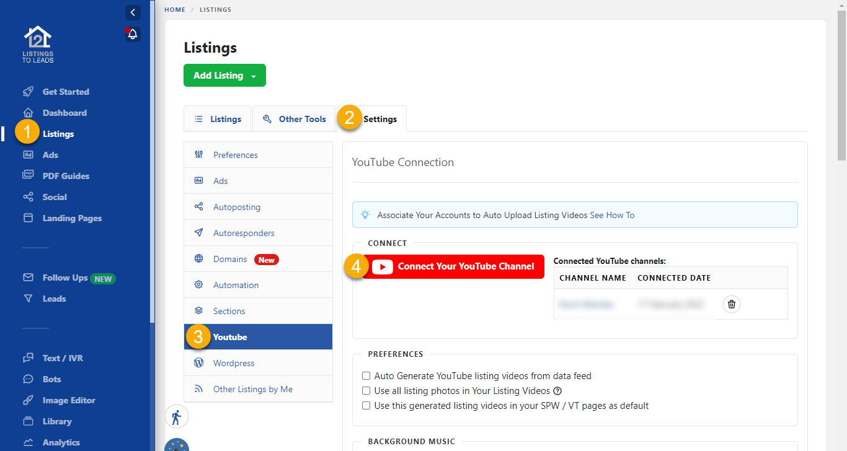Open Leads in the sidebar

click(54, 299)
